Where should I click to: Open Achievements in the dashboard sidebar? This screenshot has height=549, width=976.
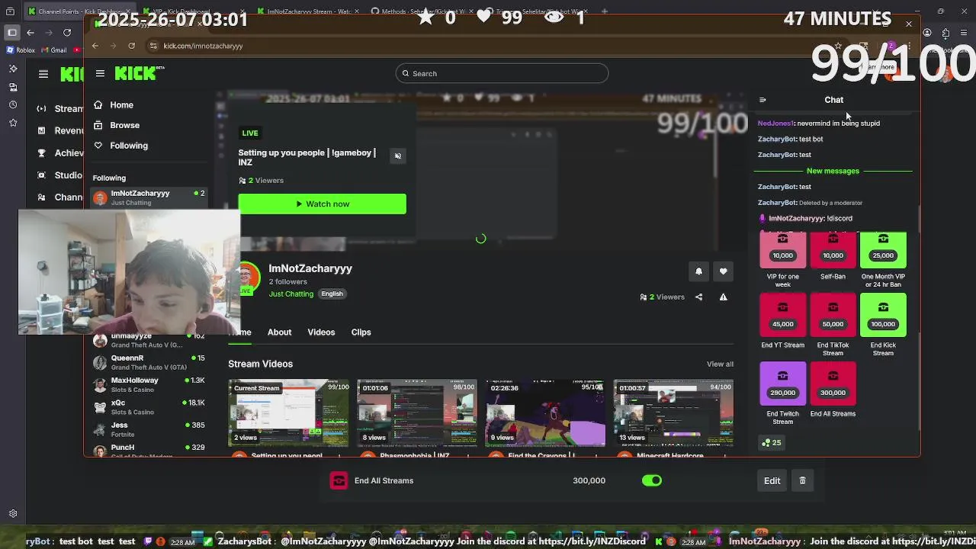(60, 152)
